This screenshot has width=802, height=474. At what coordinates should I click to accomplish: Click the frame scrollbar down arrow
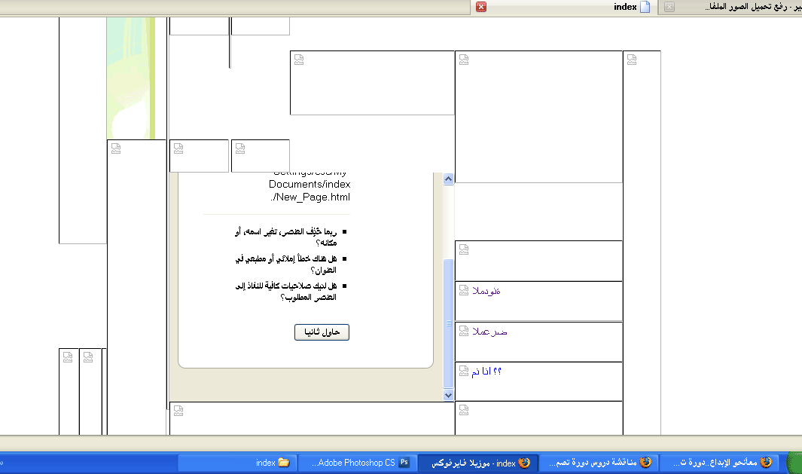pos(449,395)
